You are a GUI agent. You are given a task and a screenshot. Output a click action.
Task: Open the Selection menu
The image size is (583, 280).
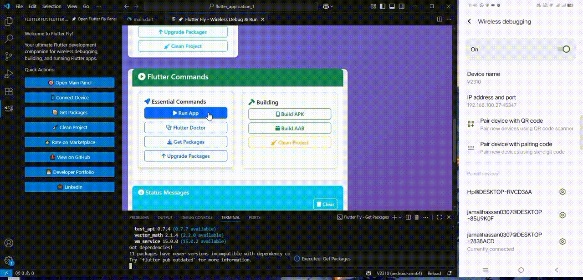point(51,6)
